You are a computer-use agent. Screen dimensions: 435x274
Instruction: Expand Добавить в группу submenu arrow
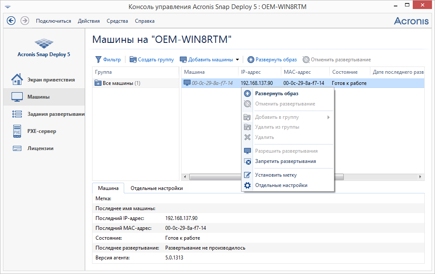pos(328,117)
